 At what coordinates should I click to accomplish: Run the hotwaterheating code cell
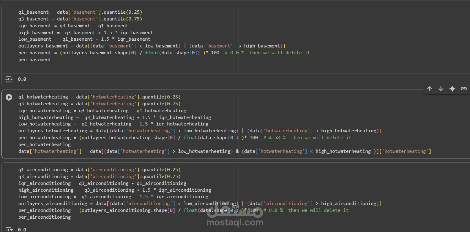coord(9,97)
